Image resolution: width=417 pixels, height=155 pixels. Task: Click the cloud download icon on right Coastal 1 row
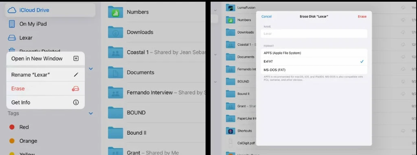pos(403,45)
